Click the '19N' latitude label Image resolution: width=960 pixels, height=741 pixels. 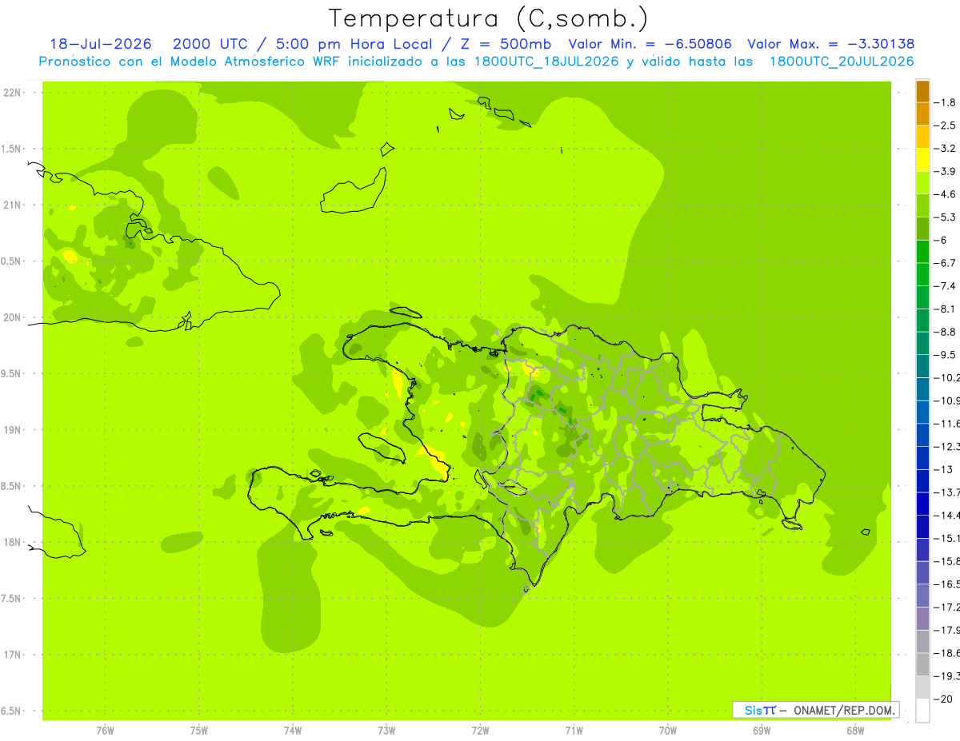click(x=12, y=430)
